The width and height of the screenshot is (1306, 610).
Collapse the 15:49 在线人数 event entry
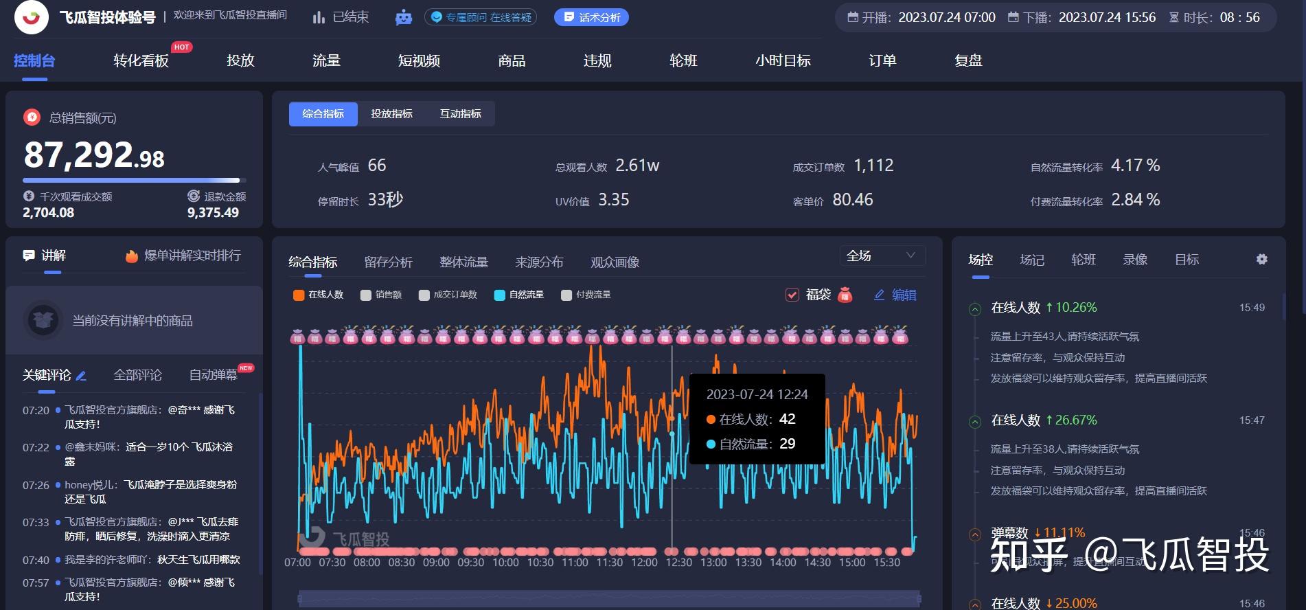pos(974,309)
